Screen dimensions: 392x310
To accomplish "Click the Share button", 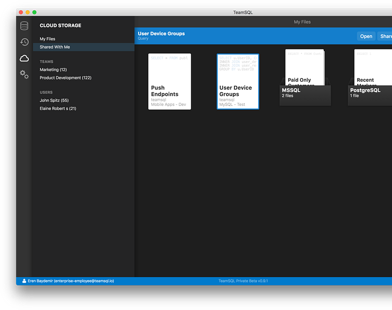I will (385, 36).
